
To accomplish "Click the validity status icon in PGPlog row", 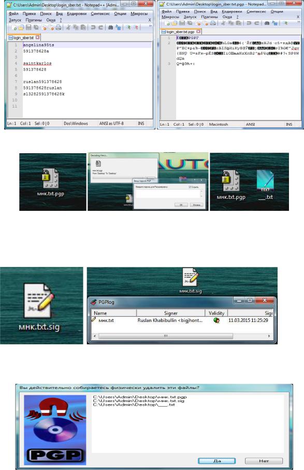I will click(216, 320).
